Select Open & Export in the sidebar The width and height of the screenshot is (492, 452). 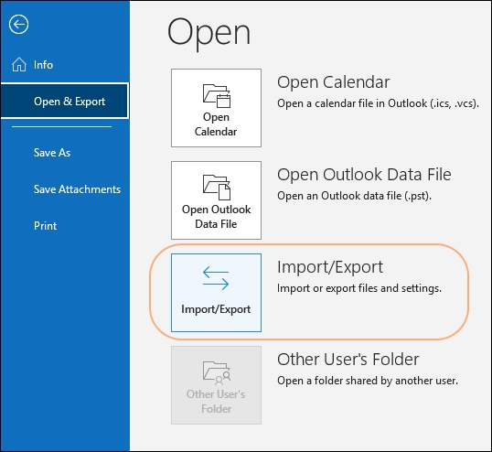pyautogui.click(x=65, y=101)
